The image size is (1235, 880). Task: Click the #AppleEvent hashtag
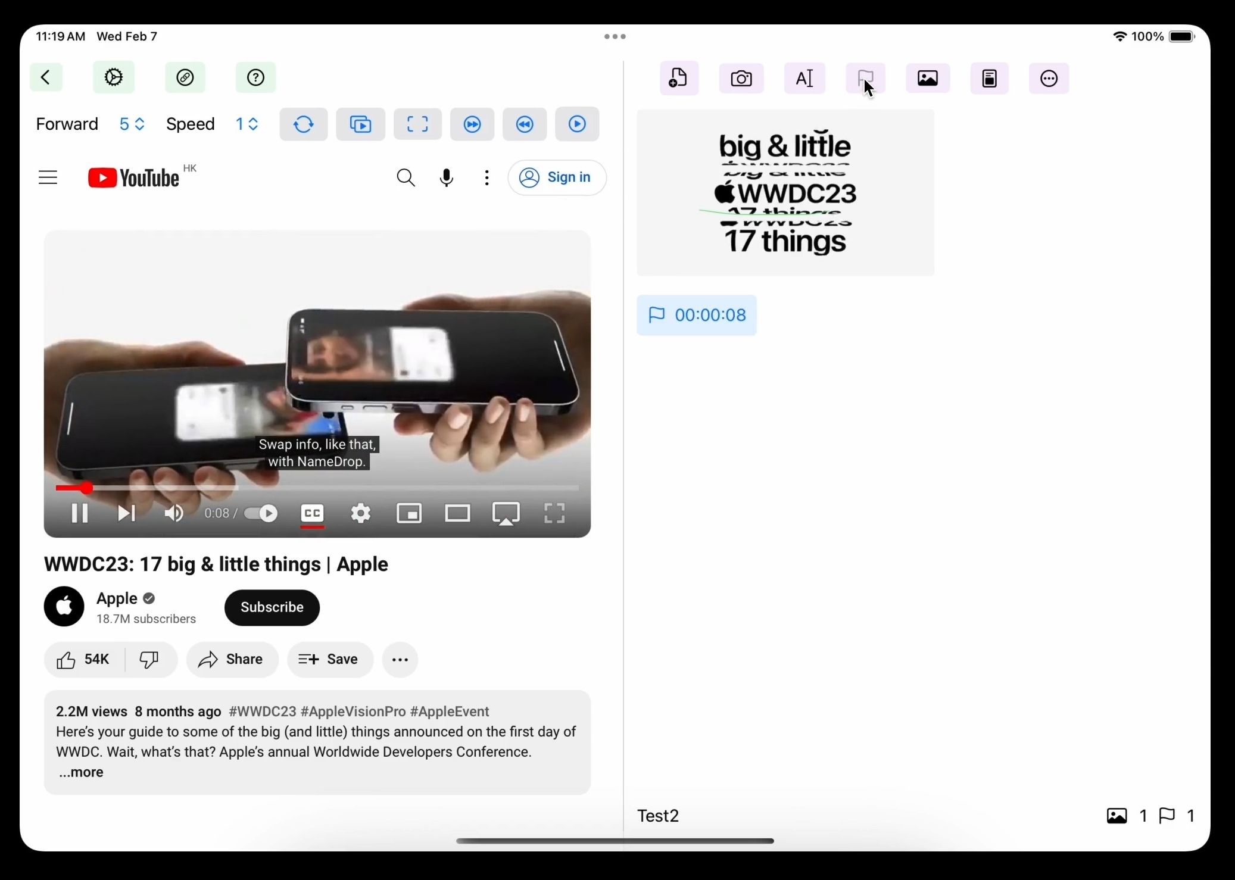click(x=450, y=712)
